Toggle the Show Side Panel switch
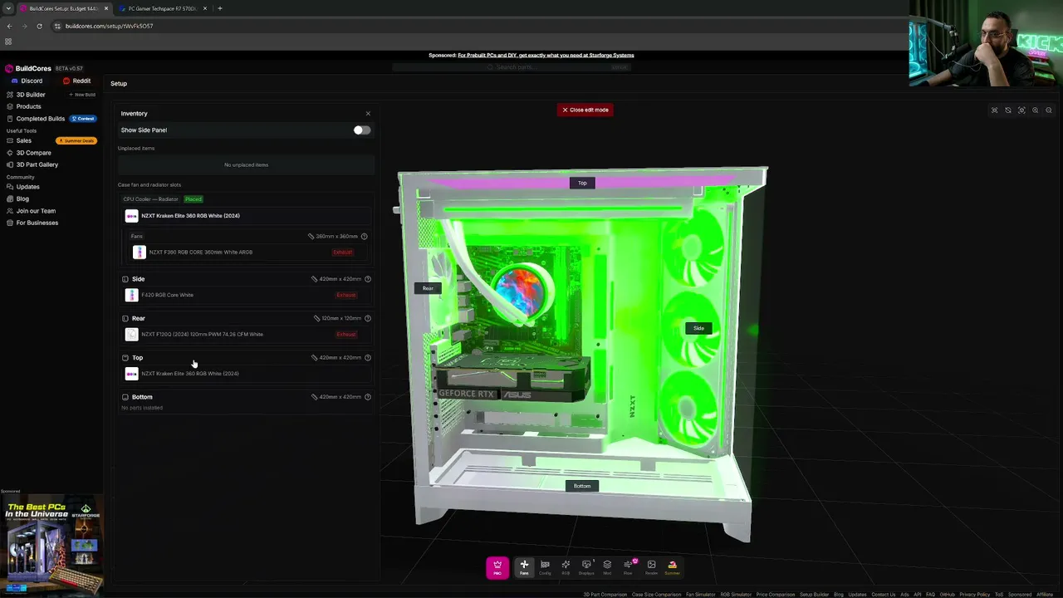 click(361, 130)
